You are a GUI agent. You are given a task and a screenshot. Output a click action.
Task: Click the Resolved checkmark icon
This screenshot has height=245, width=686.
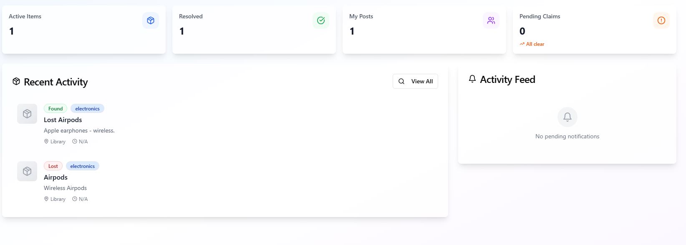321,20
